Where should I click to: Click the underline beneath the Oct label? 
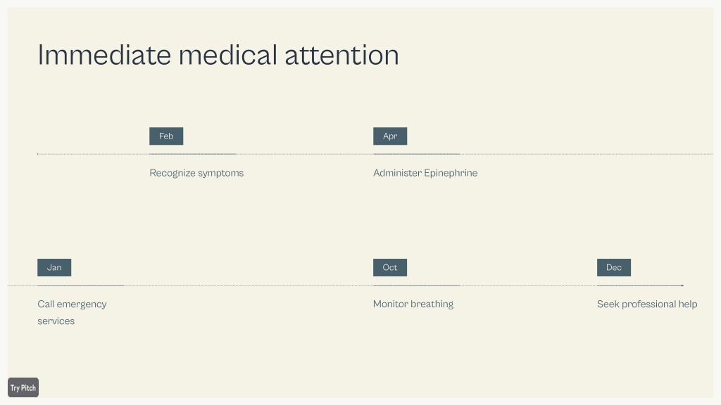[417, 285]
